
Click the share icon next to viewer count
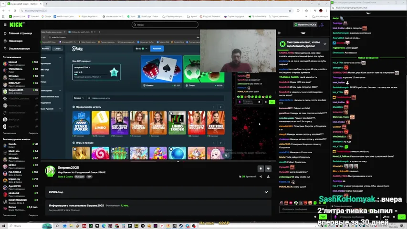tap(261, 177)
